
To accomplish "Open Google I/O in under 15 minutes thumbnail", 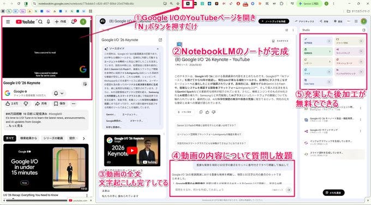I will click(46, 167).
